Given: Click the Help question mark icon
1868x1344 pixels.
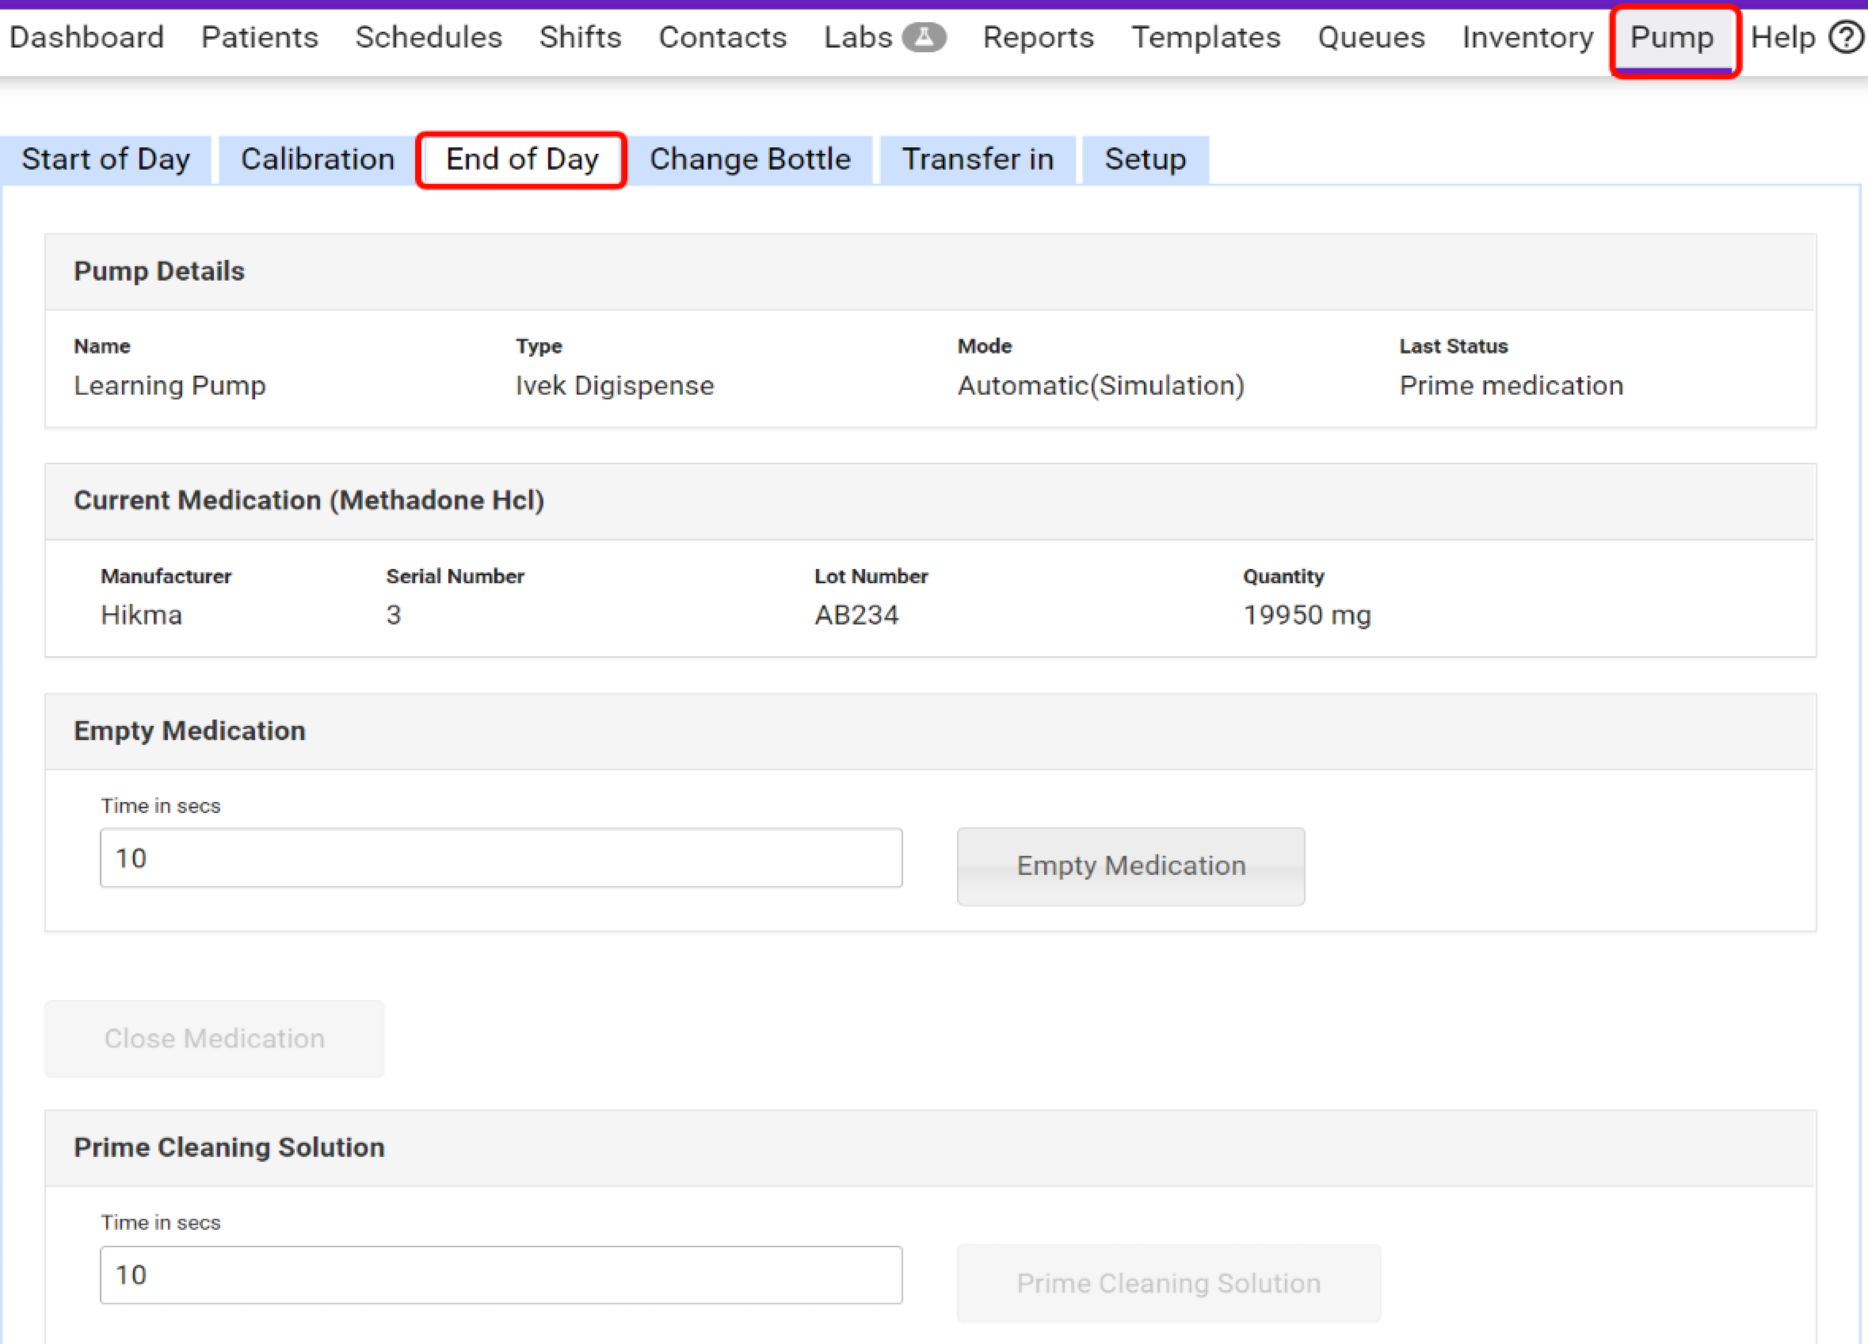Looking at the screenshot, I should click(1846, 37).
